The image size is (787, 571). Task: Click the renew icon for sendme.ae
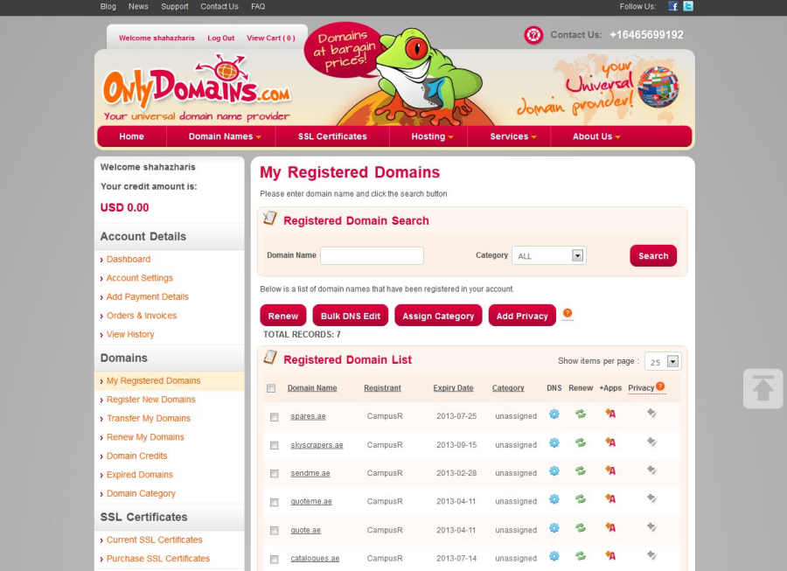(x=581, y=470)
